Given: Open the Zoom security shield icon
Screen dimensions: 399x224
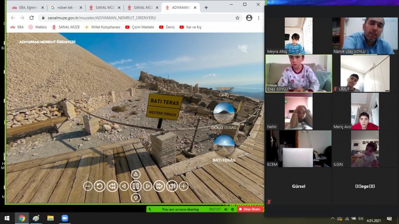Looking at the screenshot, I should click(232, 209).
